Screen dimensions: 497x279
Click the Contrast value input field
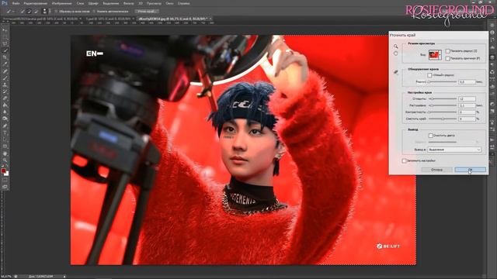pos(467,112)
